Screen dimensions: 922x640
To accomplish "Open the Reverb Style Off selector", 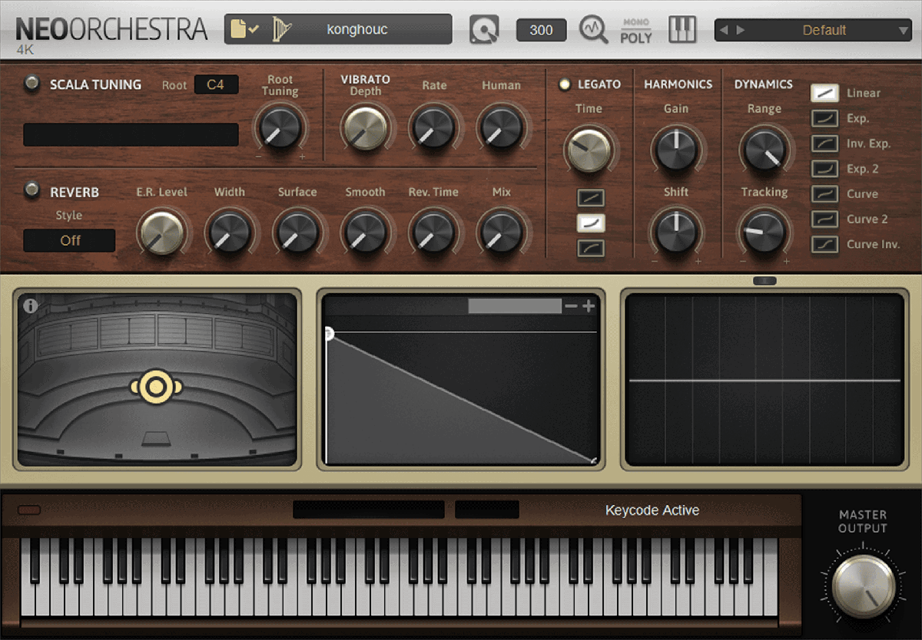I will pyautogui.click(x=69, y=240).
